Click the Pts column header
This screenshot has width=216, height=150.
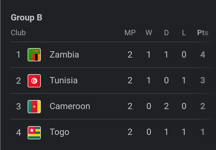click(x=202, y=33)
